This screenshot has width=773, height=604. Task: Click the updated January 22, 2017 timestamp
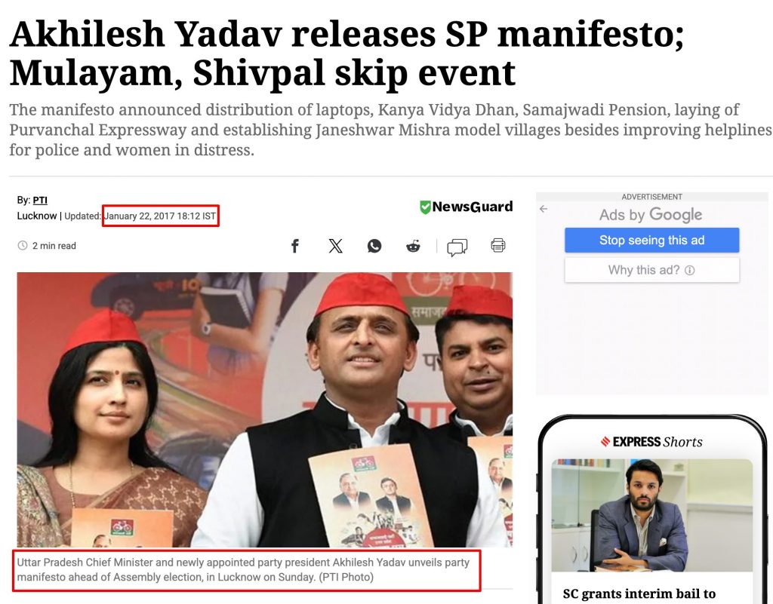160,216
